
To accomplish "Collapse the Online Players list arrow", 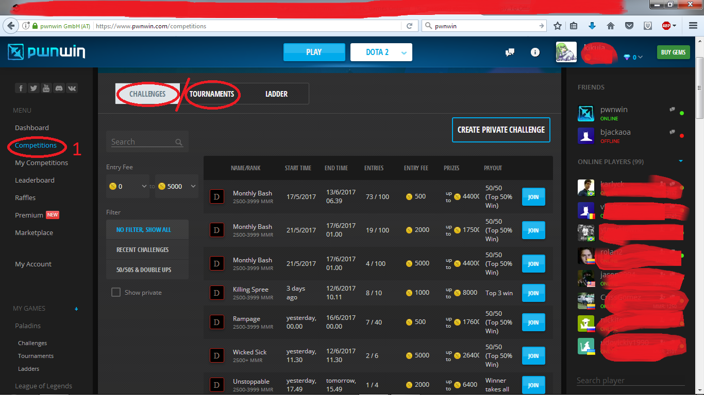I will [x=680, y=161].
